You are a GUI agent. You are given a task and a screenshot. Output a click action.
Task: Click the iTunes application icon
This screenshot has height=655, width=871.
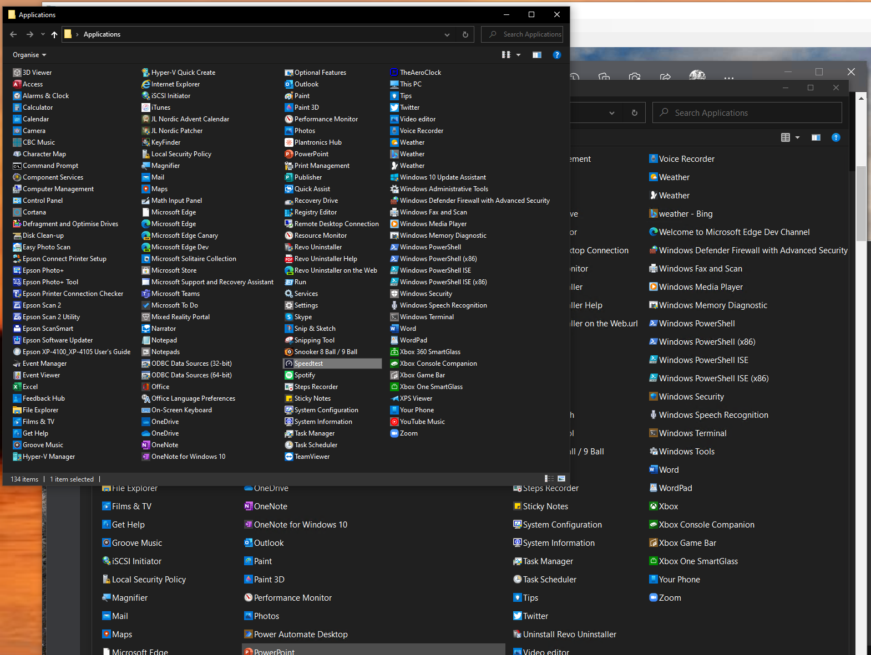point(146,108)
